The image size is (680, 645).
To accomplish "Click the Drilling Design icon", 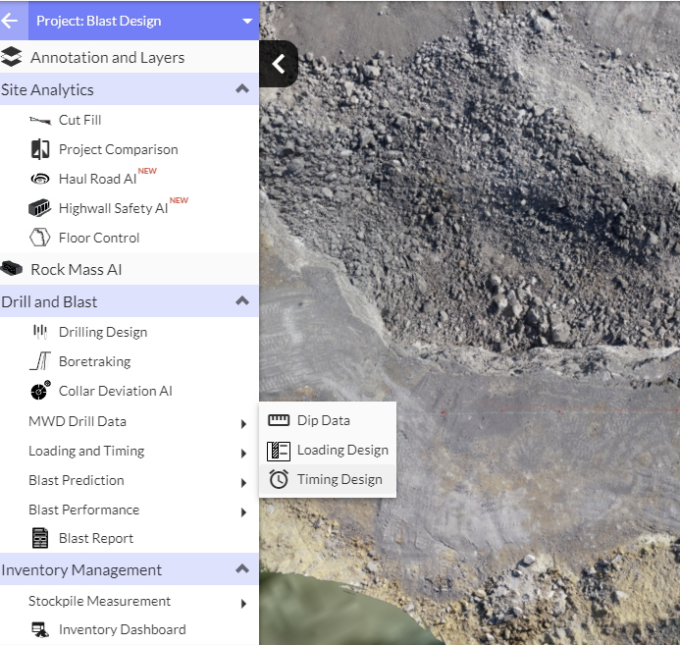I will 40,332.
